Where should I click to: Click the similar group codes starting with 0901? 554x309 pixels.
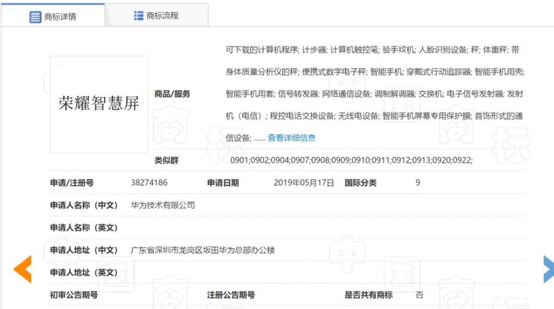[x=351, y=160]
